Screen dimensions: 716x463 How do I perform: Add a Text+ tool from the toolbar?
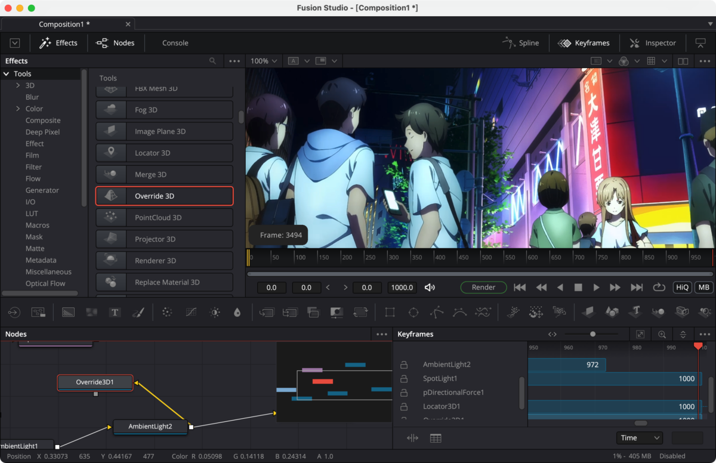(x=115, y=312)
